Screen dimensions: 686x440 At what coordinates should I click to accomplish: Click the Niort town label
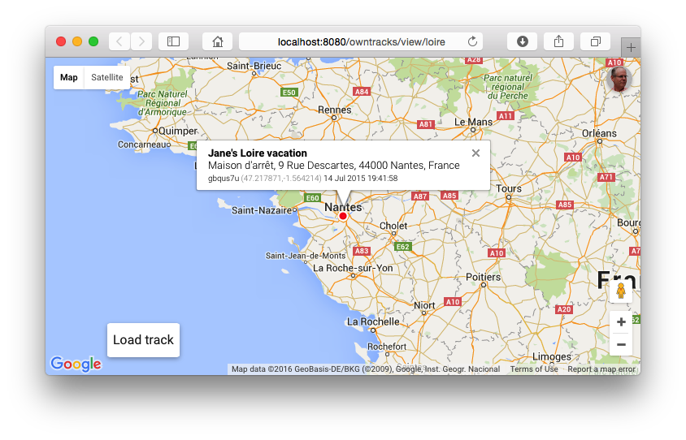[424, 305]
